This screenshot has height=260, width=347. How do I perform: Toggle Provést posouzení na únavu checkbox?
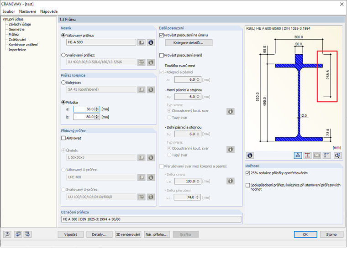click(162, 35)
